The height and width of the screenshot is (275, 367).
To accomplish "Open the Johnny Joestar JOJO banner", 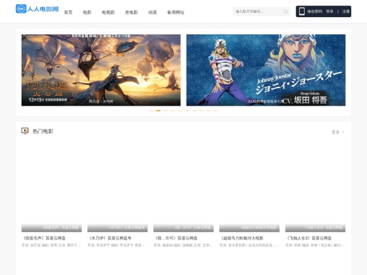I will (266, 70).
